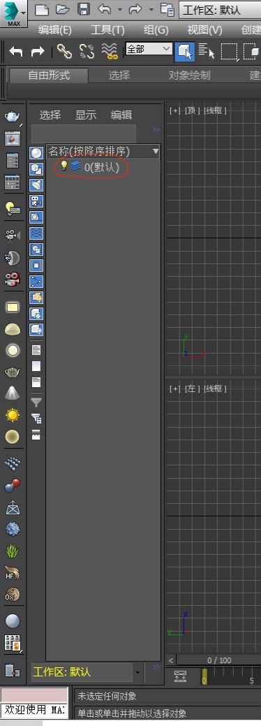Switch to the 对象绘制 ribbon tab
The width and height of the screenshot is (261, 726).
[189, 75]
